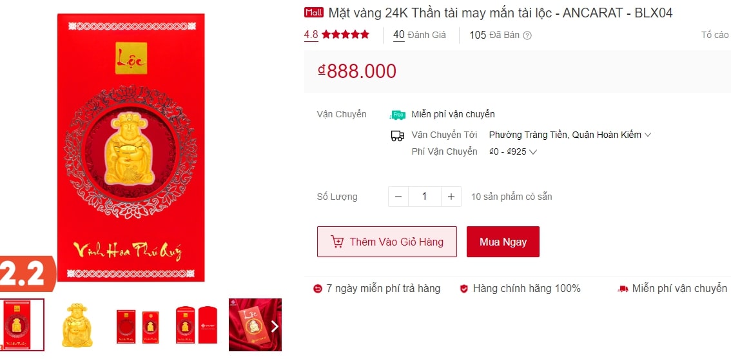Click the help icon next to Đã Bán

(527, 35)
